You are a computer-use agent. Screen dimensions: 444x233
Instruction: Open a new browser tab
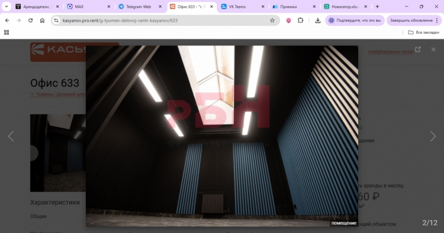click(377, 6)
